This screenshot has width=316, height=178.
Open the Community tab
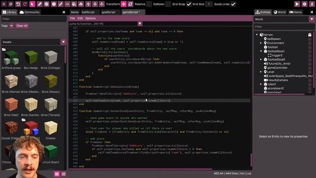30,12
